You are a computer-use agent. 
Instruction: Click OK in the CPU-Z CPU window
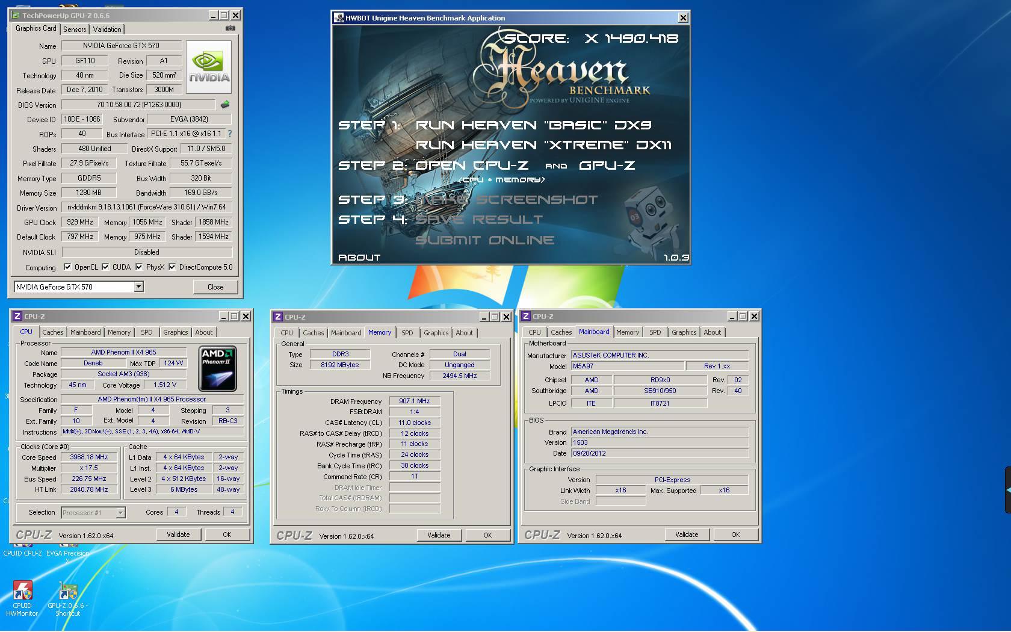point(227,534)
